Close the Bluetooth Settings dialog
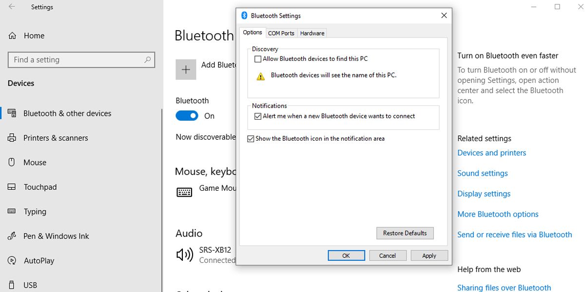 [444, 16]
